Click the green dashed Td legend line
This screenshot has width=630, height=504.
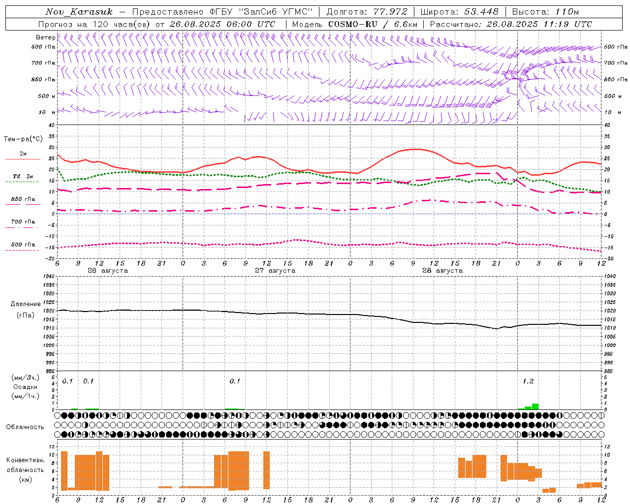click(x=22, y=182)
